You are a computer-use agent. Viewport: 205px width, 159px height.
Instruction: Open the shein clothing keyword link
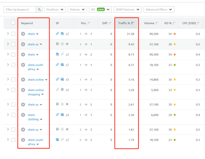(x=33, y=117)
